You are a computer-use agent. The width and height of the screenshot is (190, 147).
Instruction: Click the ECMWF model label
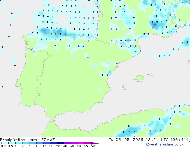click(x=48, y=140)
